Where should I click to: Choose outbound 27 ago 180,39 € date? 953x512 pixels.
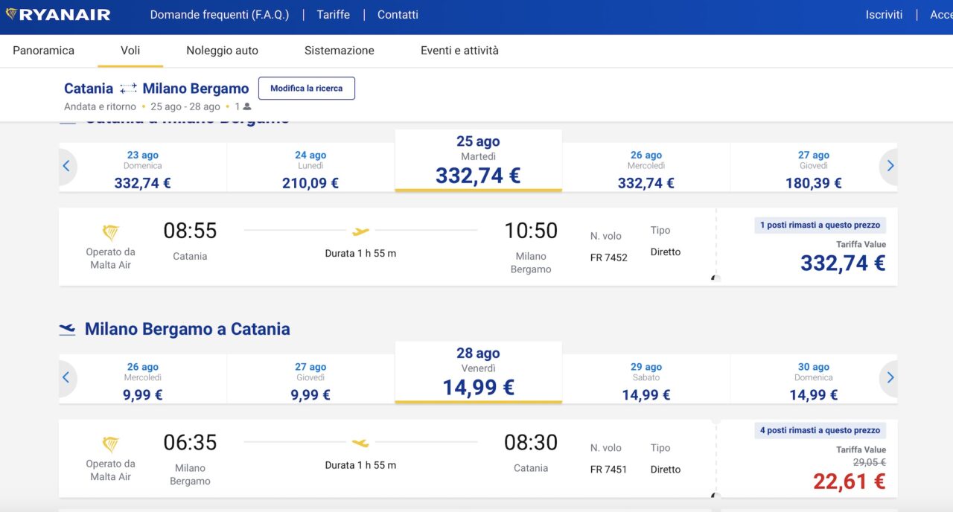coord(814,169)
